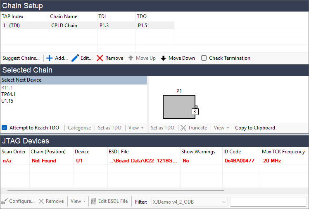Click the Move Down arrow icon
Viewport: 309px width, 209px height.
(163, 58)
